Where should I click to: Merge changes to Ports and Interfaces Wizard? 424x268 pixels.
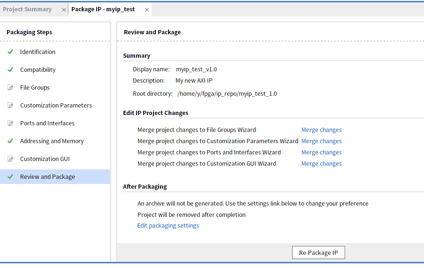click(321, 153)
